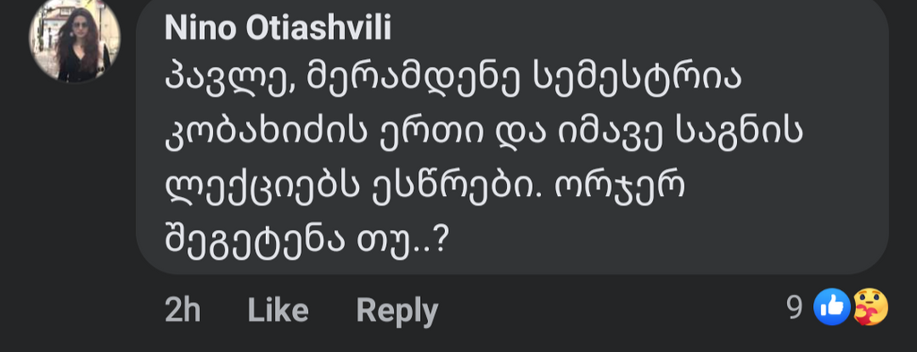Image resolution: width=917 pixels, height=352 pixels.
Task: Like Nino Otiashvili's comment
Action: point(278,310)
